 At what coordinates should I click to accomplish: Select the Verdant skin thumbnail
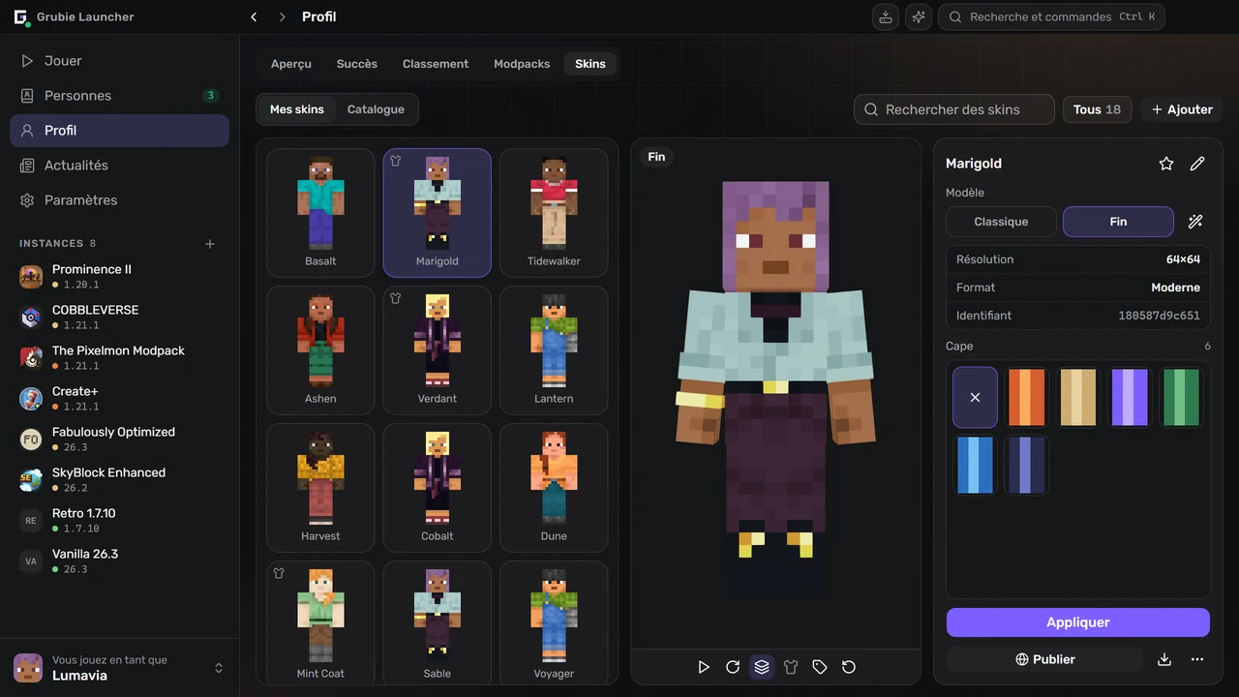coord(438,350)
